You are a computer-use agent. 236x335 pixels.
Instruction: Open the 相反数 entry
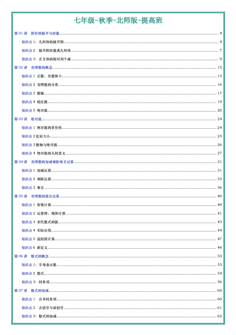coord(122,102)
